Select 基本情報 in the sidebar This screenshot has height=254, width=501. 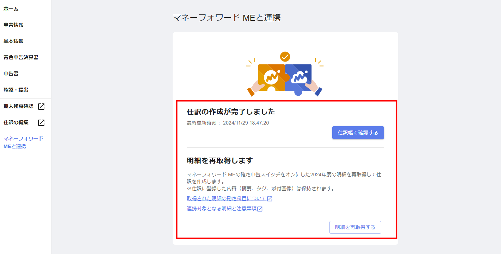coord(13,41)
